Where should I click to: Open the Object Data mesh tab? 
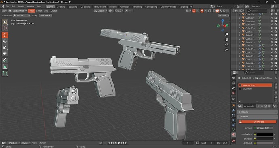tap(234, 130)
